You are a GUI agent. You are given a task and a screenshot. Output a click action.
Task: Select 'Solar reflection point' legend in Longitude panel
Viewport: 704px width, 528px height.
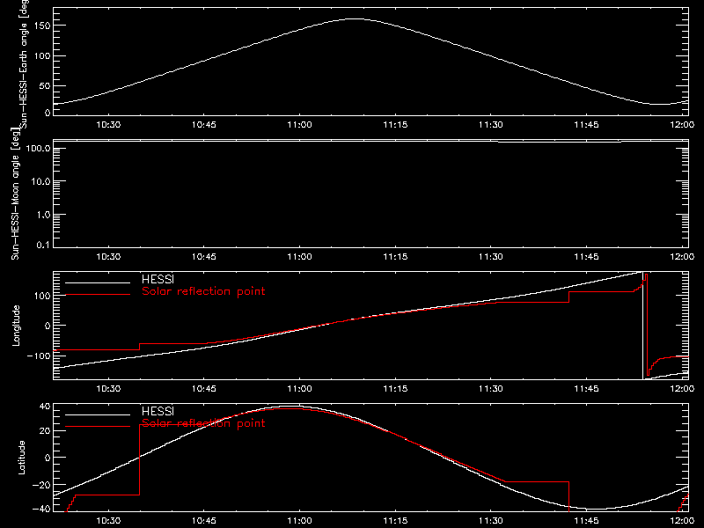point(203,291)
